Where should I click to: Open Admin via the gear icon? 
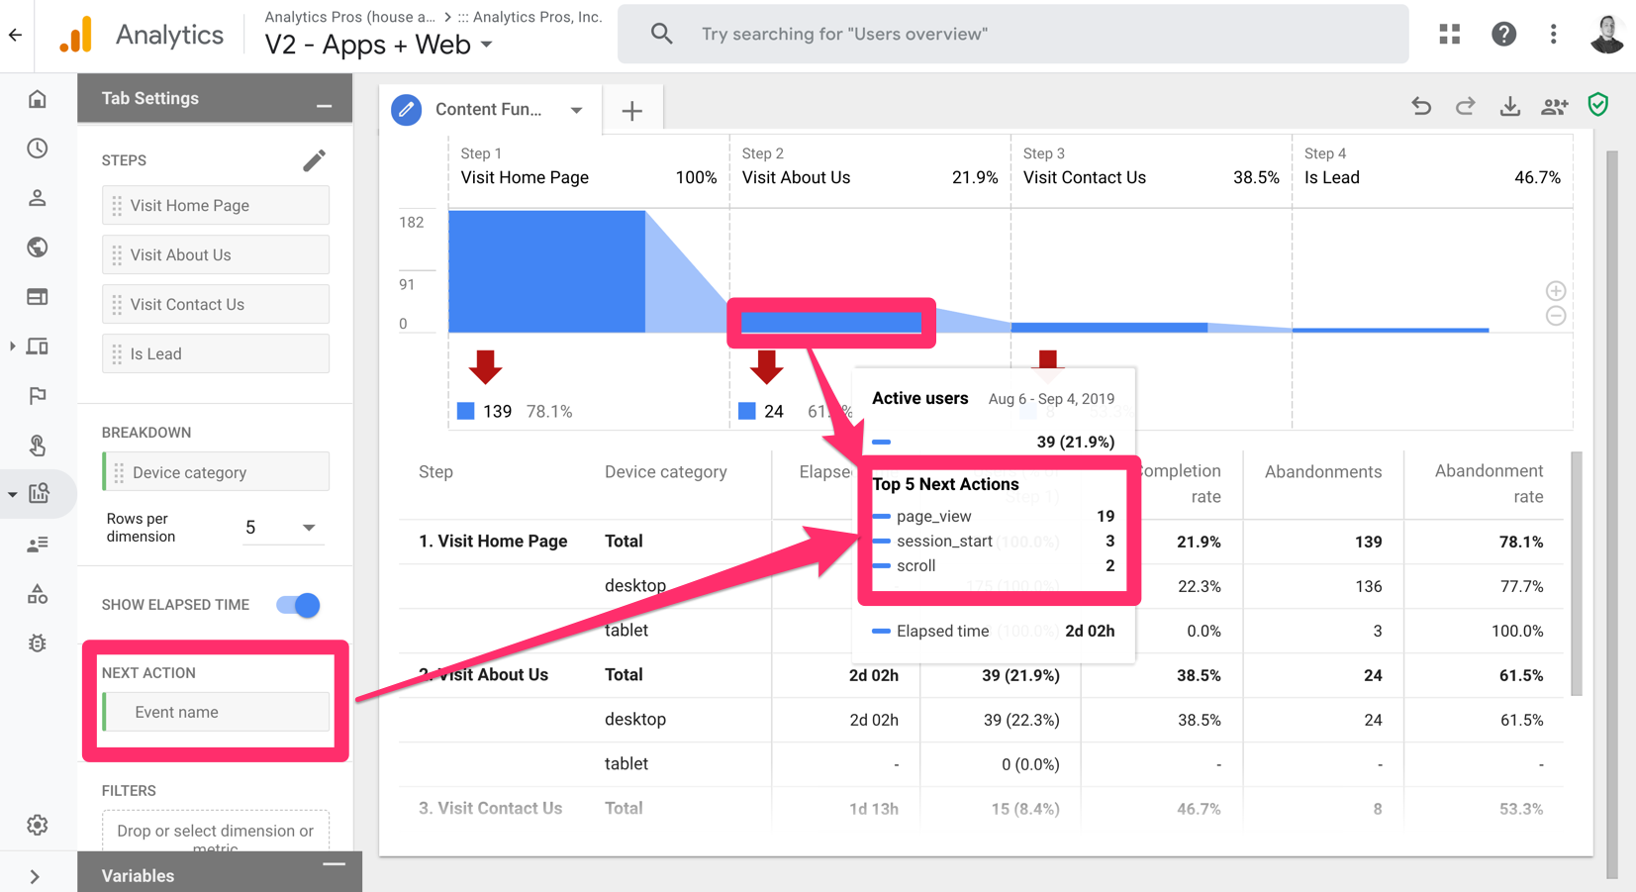(x=37, y=825)
